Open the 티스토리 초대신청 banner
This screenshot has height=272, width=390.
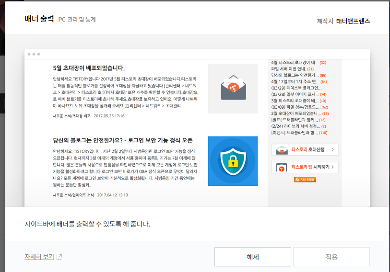click(305, 149)
